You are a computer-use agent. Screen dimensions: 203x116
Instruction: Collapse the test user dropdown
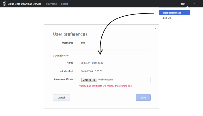[184, 4]
